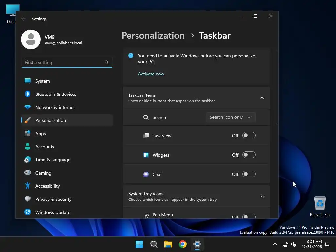Go to Apps settings
This screenshot has width=336, height=252.
(67, 134)
